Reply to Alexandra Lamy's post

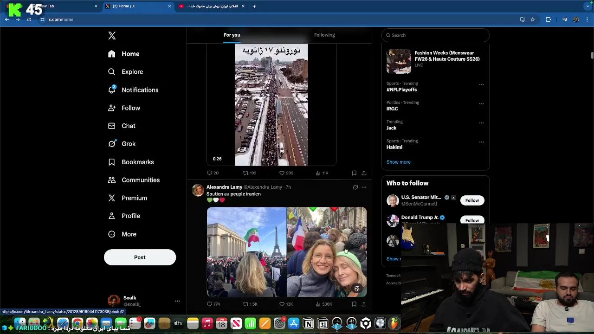[x=213, y=304]
